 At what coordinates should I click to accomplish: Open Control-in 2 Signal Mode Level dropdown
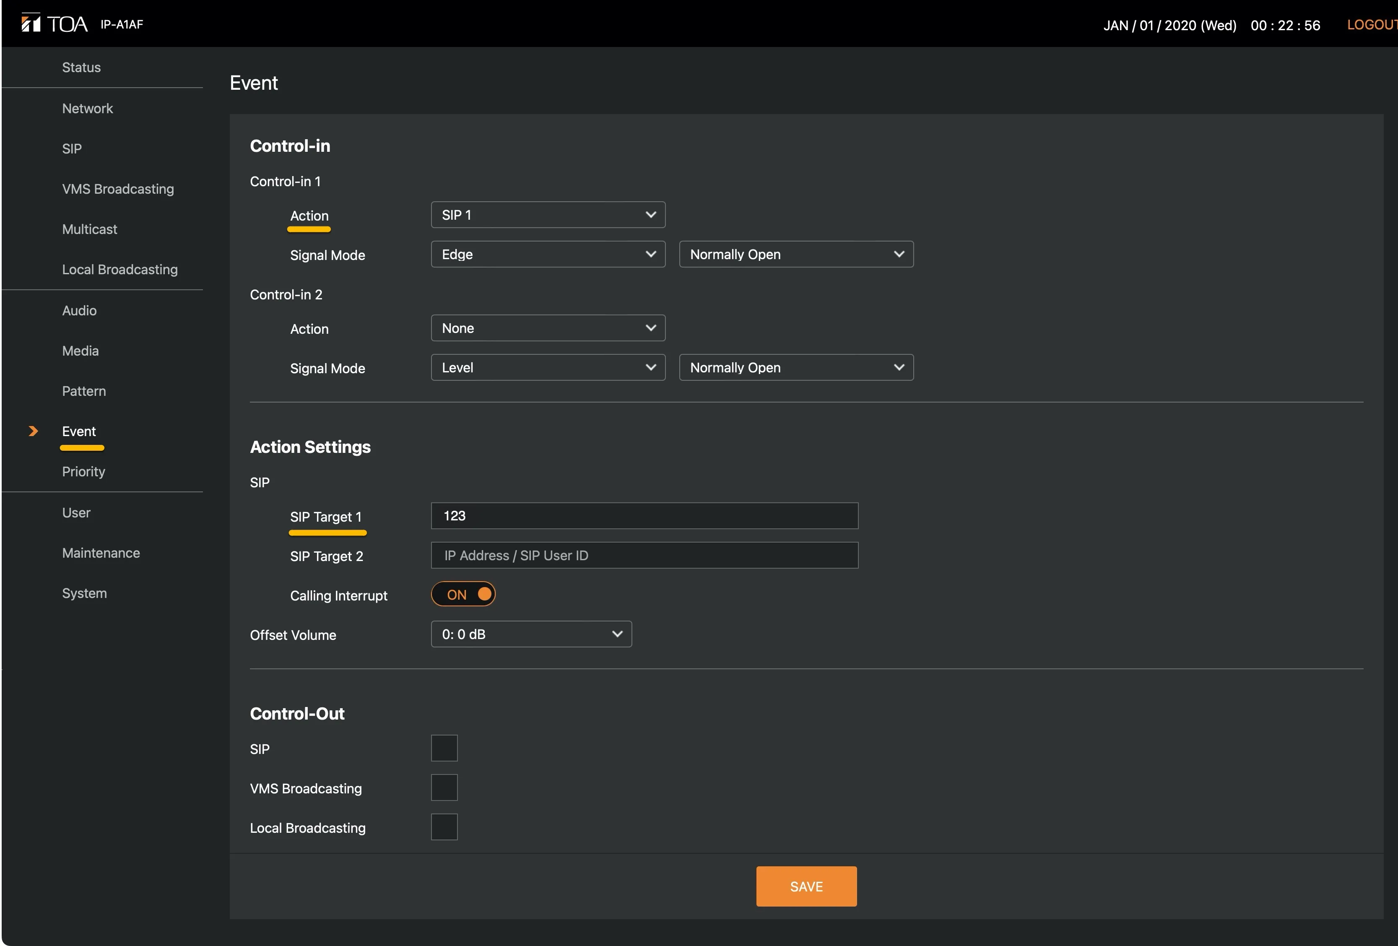[x=548, y=367]
